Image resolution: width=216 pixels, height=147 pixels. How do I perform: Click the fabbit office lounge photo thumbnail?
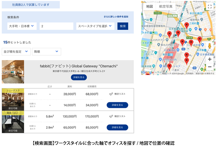pyautogui.click(x=13, y=72)
